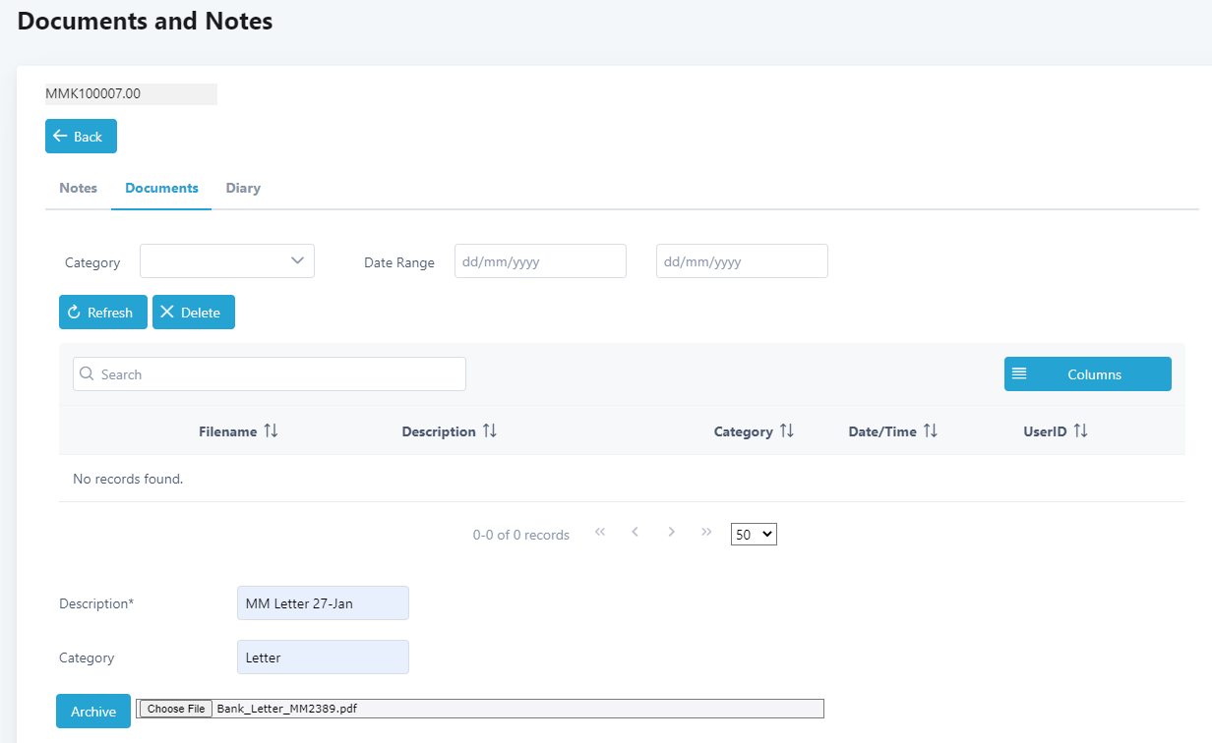Expand the 50 rows-per-page selector
1212x743 pixels.
pyautogui.click(x=754, y=535)
